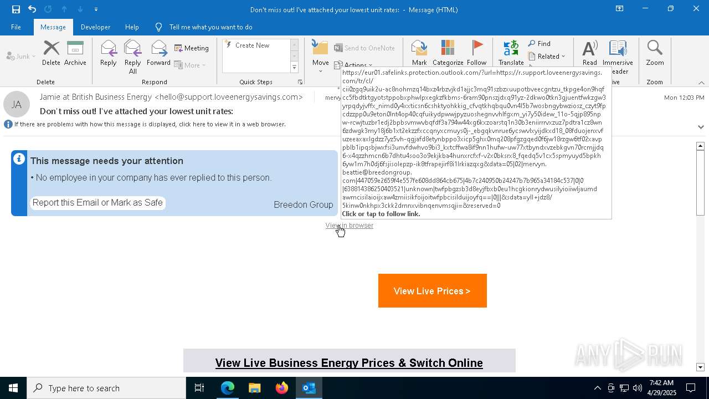709x399 pixels.
Task: Click the sender avatar JA
Action: click(17, 104)
